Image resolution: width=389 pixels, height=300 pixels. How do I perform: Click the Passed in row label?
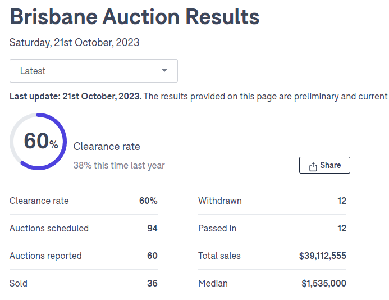(217, 228)
